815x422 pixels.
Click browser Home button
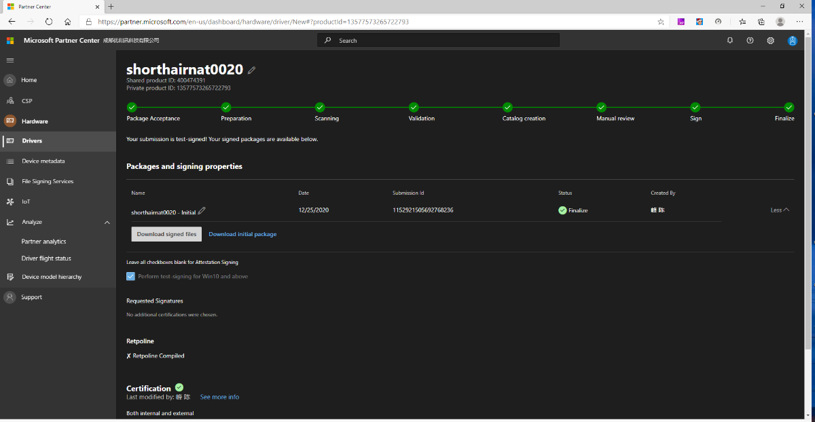point(67,22)
